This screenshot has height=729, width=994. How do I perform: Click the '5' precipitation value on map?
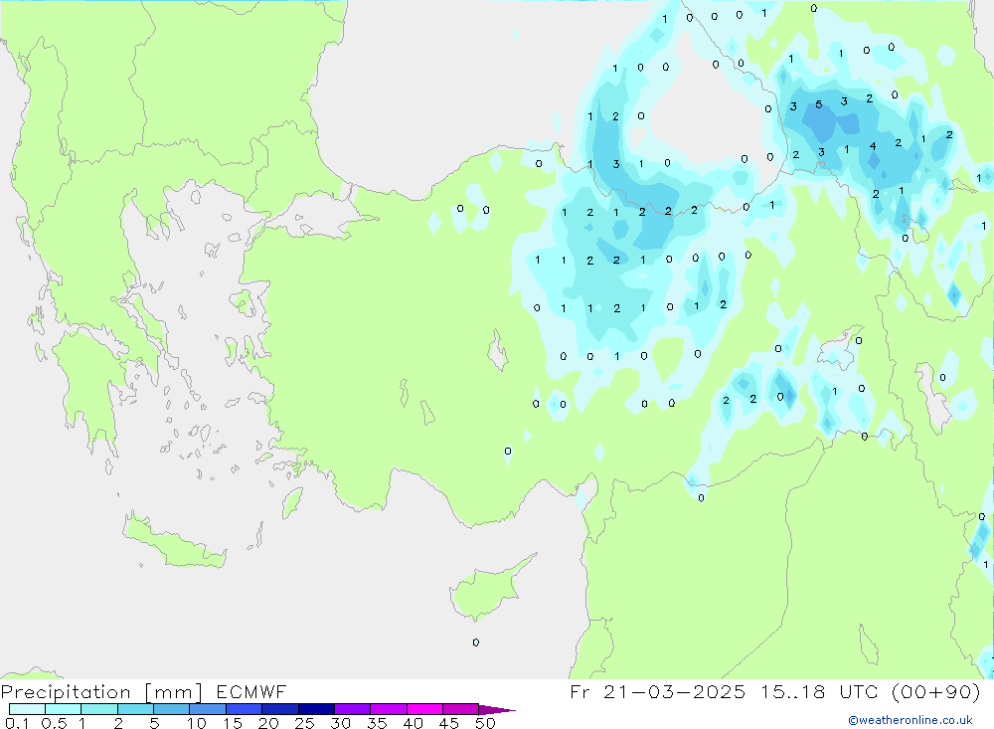(x=818, y=104)
